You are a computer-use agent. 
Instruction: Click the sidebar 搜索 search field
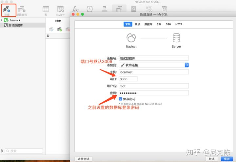(24, 151)
